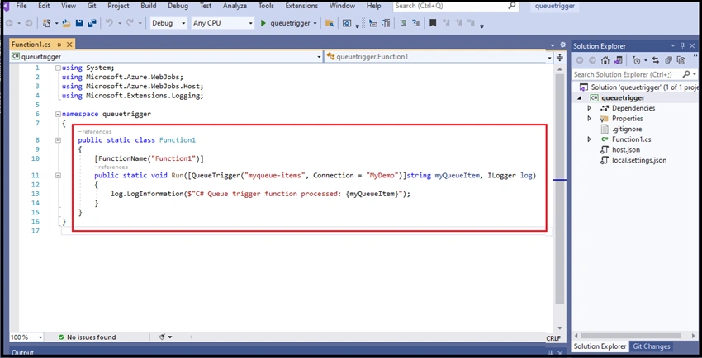Click the editor tab well gear icon

pos(563,45)
